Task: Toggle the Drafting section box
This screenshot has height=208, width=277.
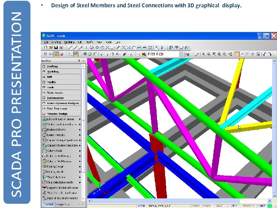Action: pos(44,66)
